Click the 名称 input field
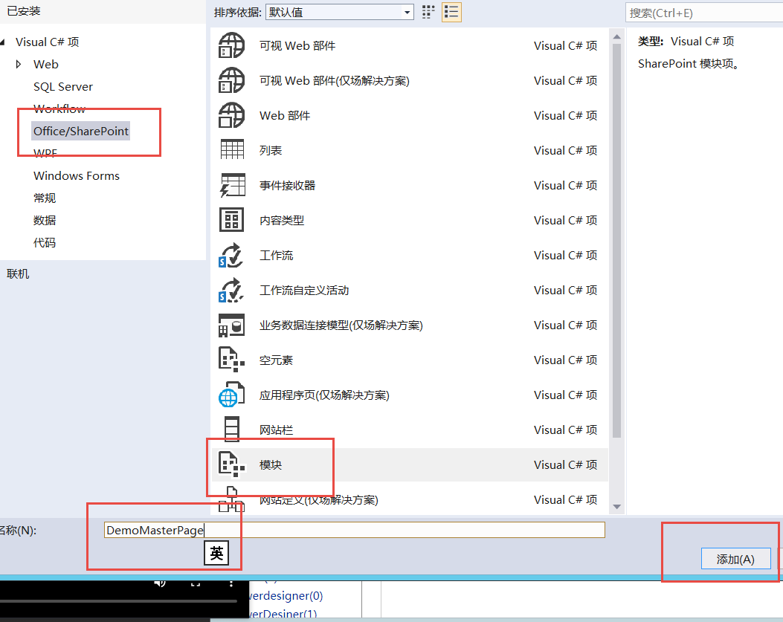This screenshot has width=783, height=622. pyautogui.click(x=355, y=530)
